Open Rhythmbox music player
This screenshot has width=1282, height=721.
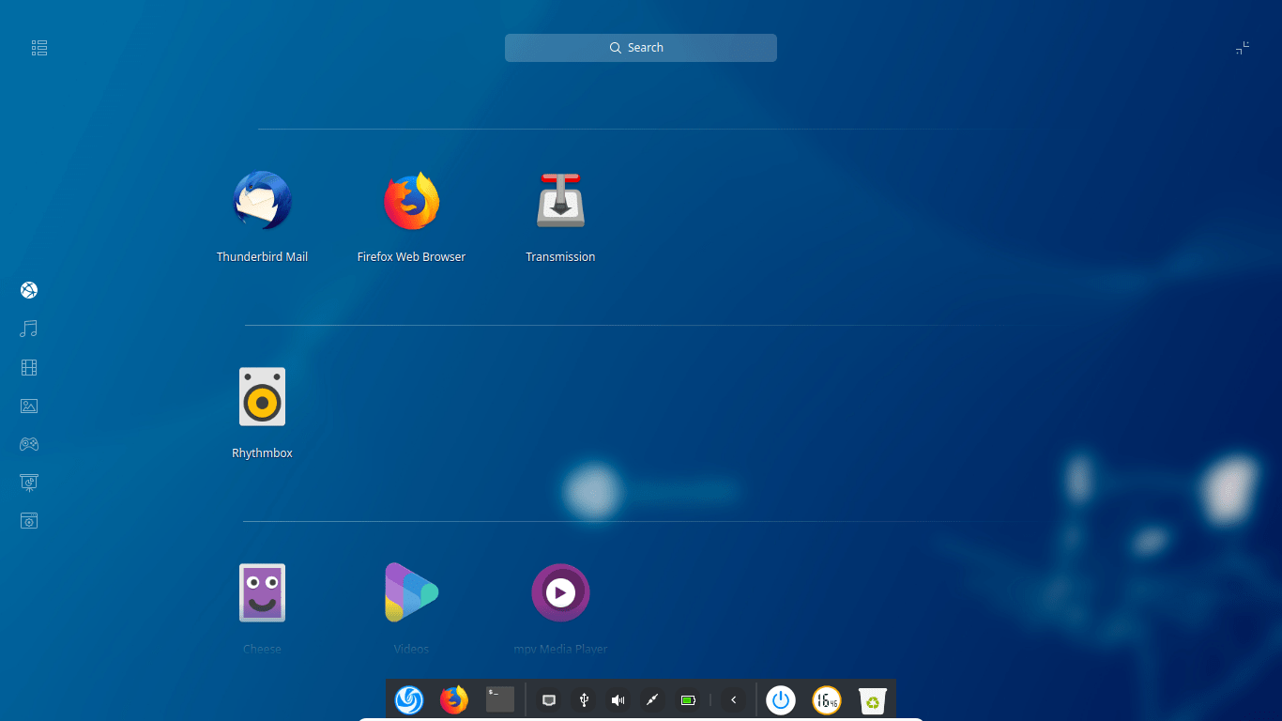262,396
